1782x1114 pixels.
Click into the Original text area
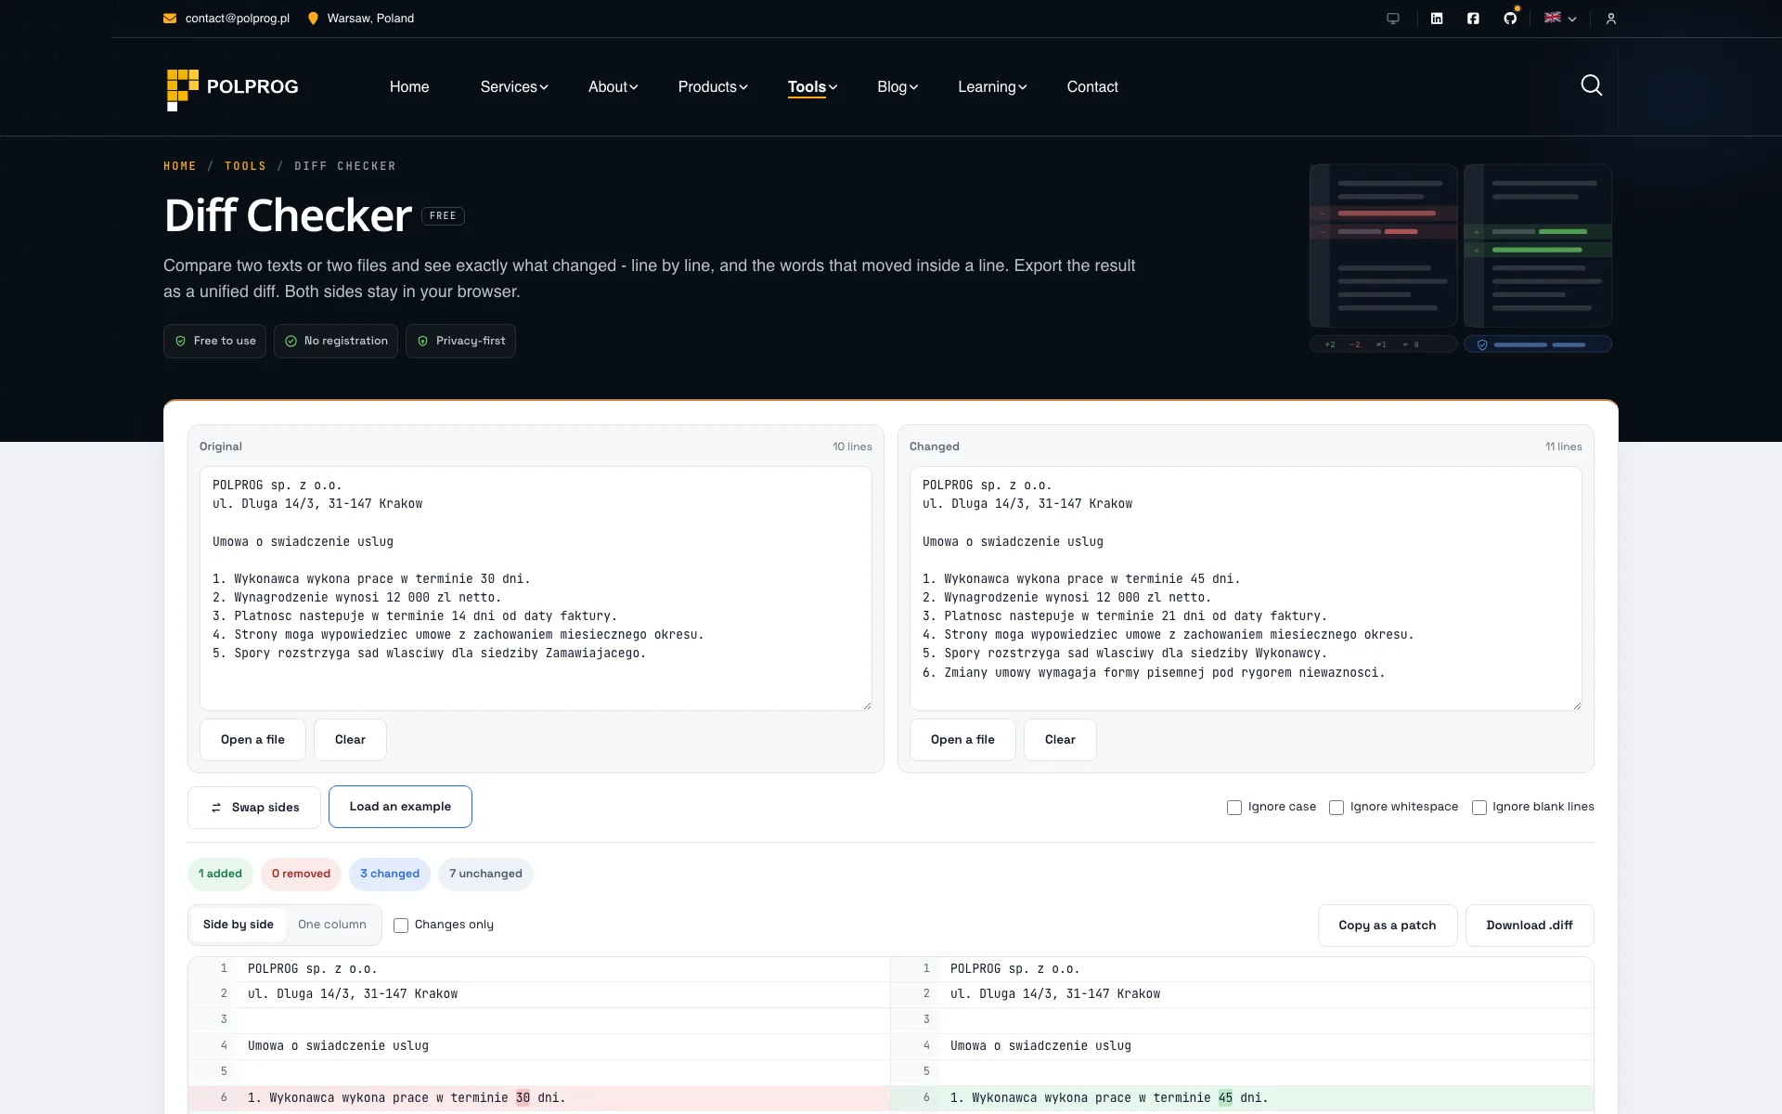536,589
